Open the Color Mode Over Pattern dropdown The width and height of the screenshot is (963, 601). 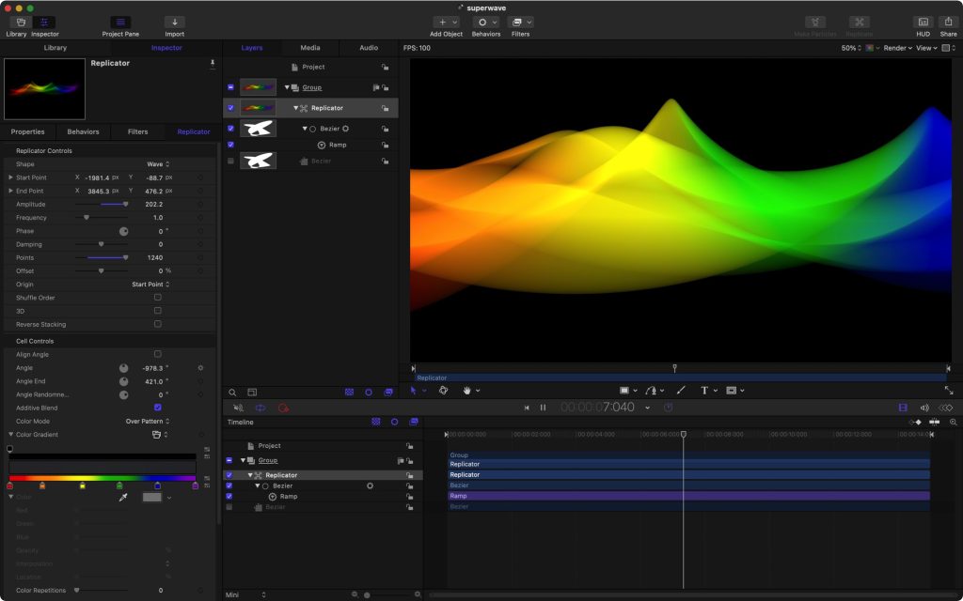(149, 422)
